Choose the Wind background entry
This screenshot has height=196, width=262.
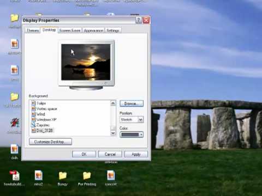pyautogui.click(x=41, y=114)
